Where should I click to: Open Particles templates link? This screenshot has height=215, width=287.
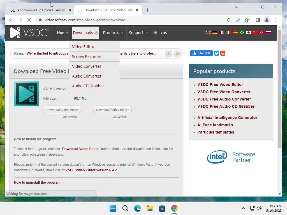point(216,132)
